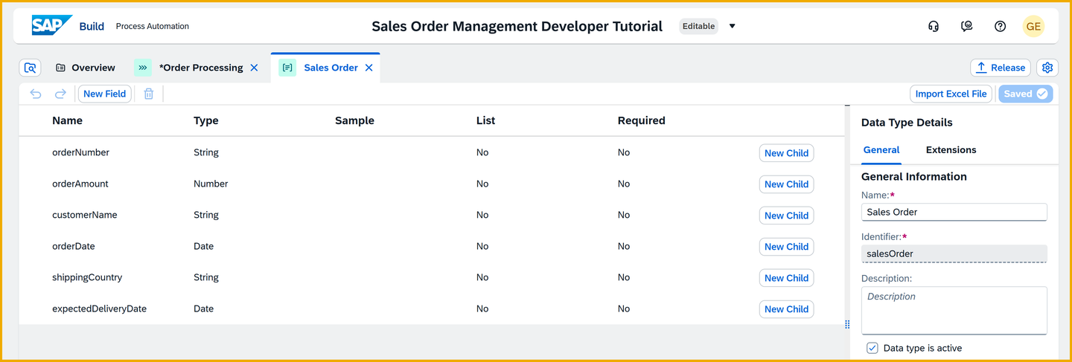Select the orderAmount field name
This screenshot has width=1072, height=362.
[x=80, y=184]
